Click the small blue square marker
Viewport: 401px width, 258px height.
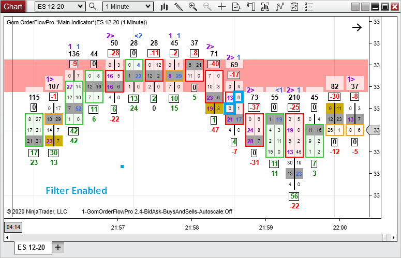coord(122,166)
